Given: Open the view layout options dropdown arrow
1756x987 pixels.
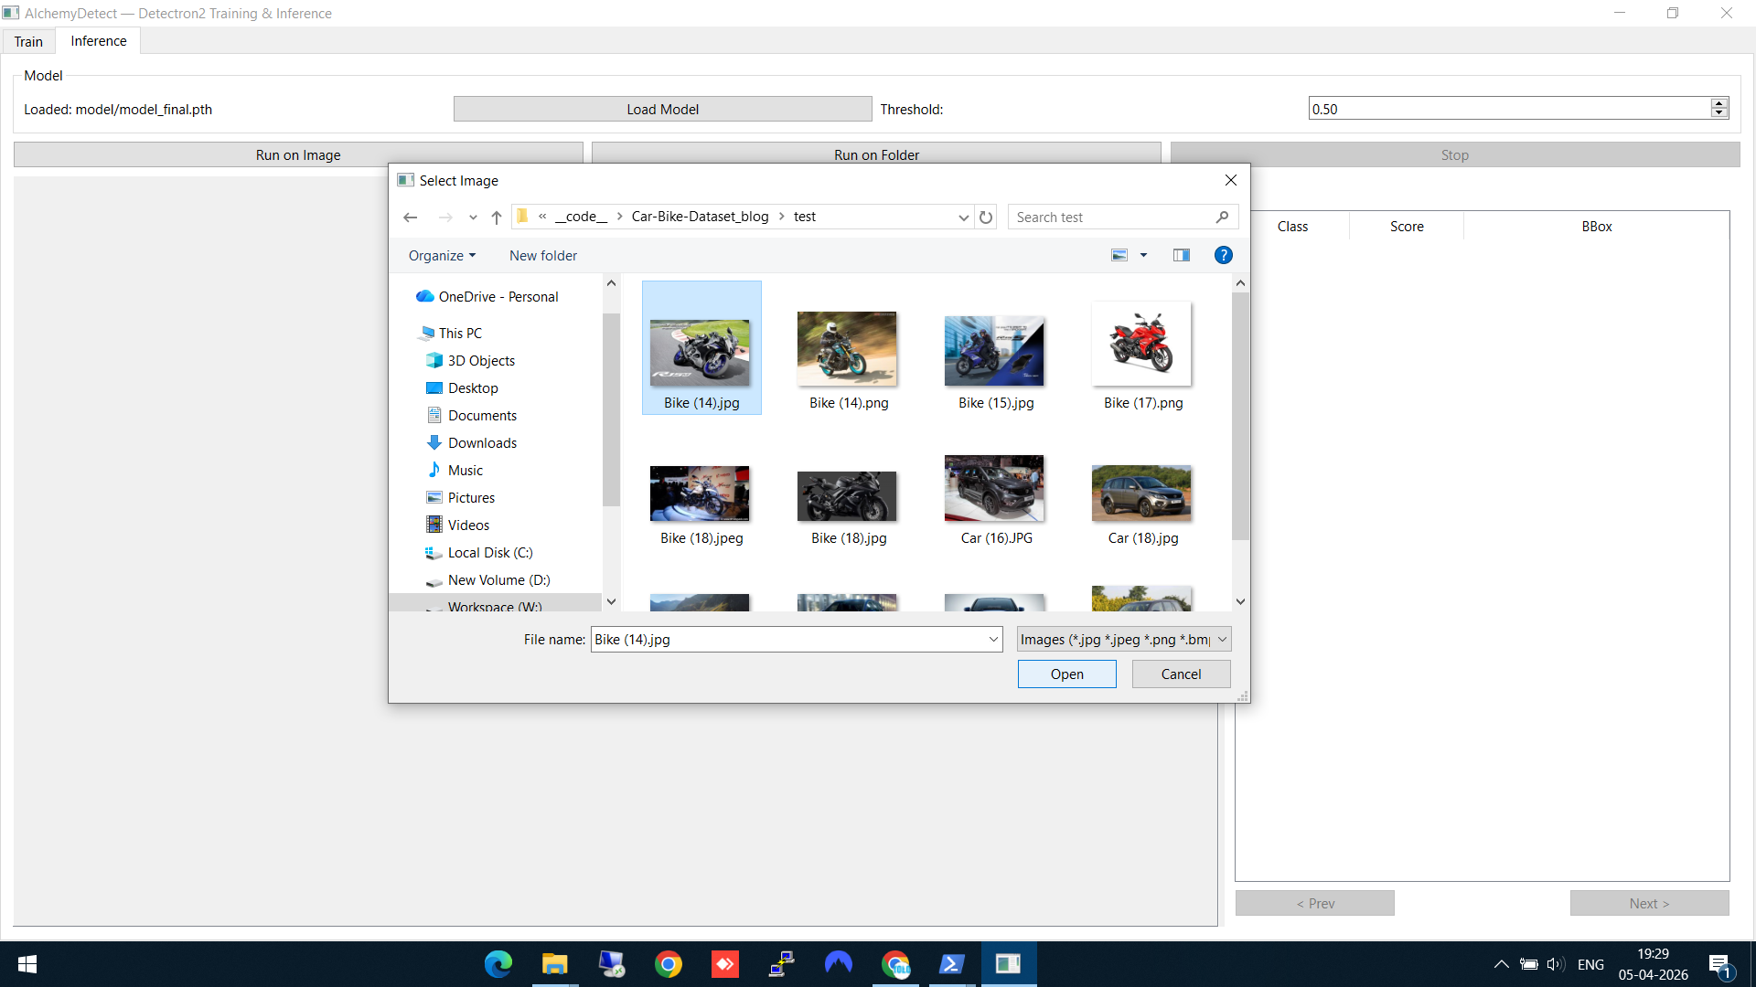Looking at the screenshot, I should pos(1144,255).
